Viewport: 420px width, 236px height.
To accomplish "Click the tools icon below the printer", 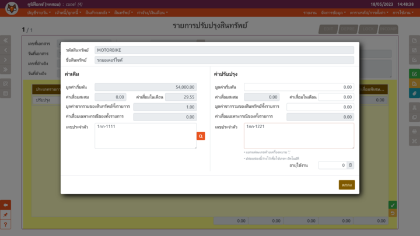I will [414, 141].
